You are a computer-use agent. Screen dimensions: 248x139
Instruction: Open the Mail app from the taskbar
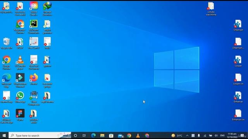pos(121,136)
